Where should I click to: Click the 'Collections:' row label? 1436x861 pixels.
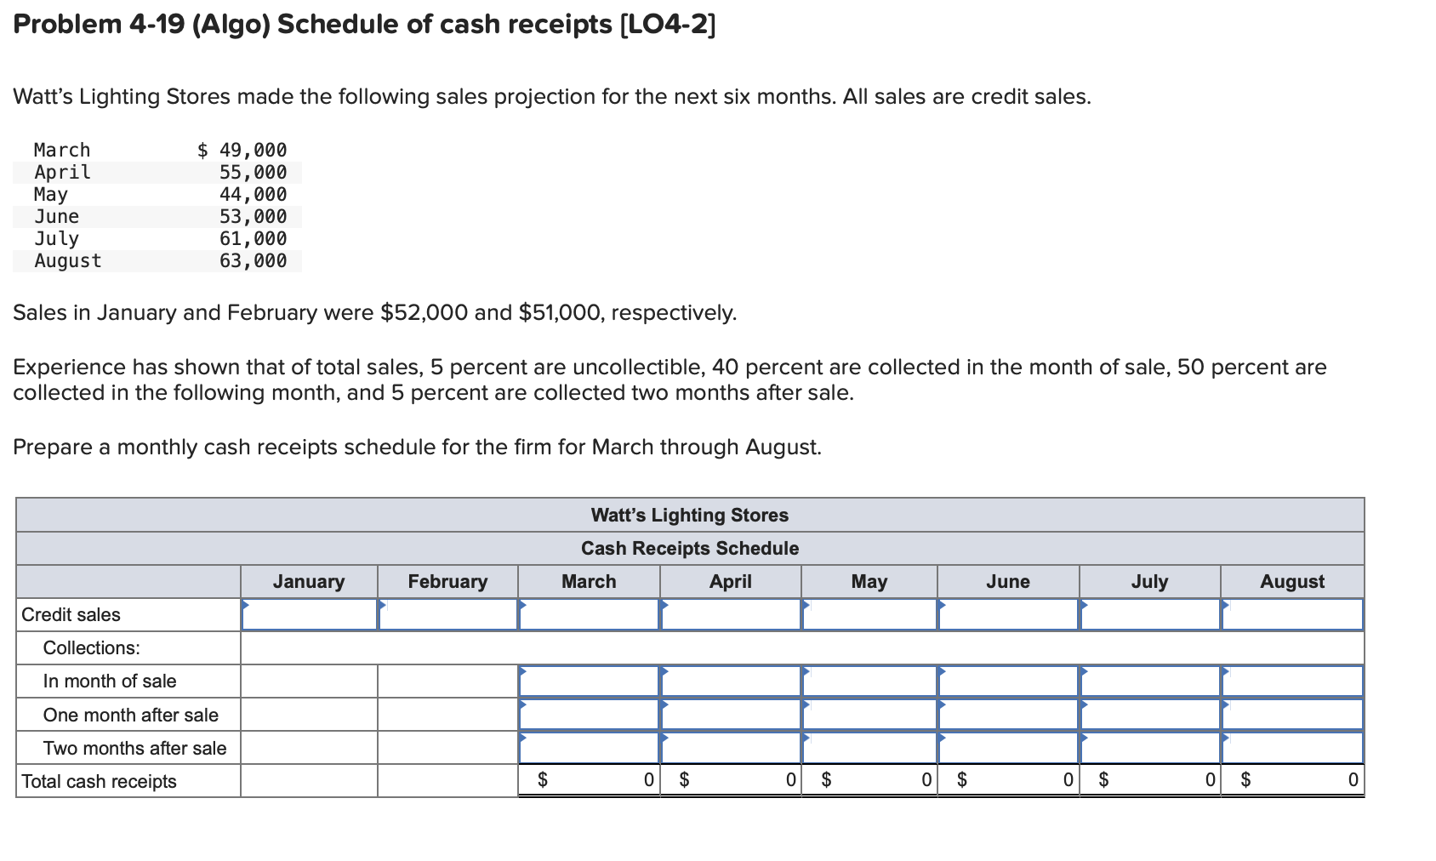point(90,647)
